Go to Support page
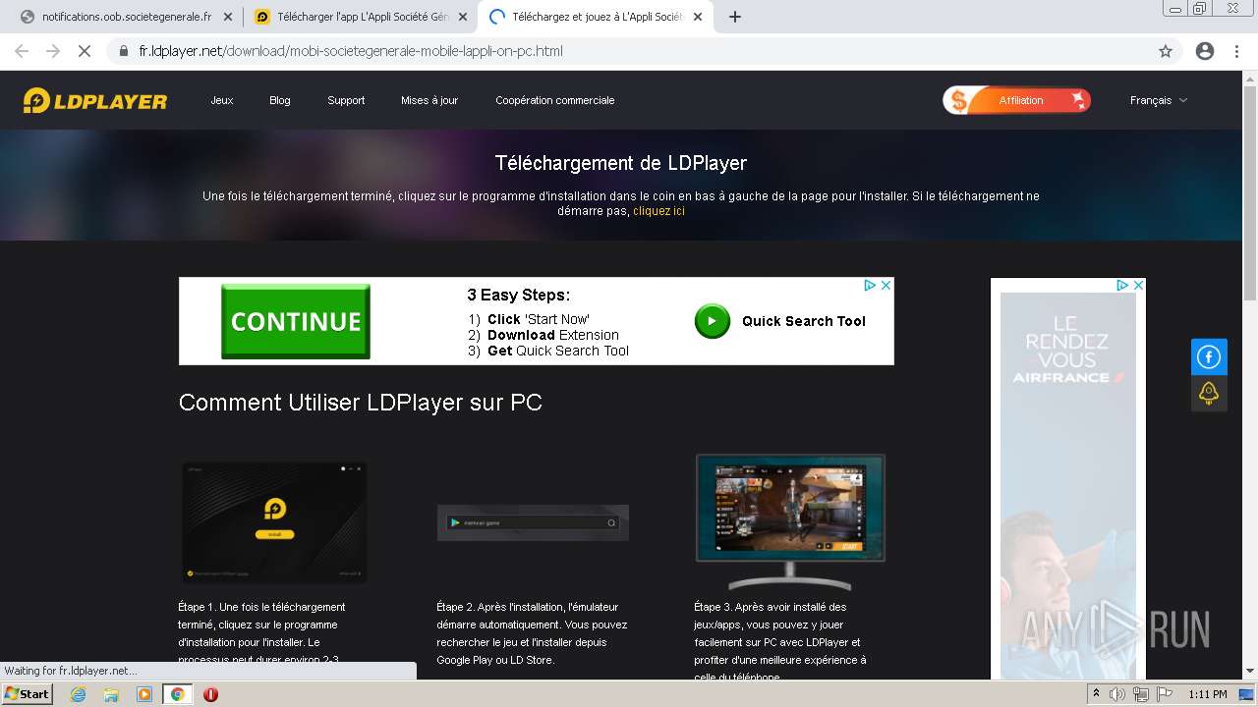This screenshot has width=1258, height=707. (x=346, y=100)
